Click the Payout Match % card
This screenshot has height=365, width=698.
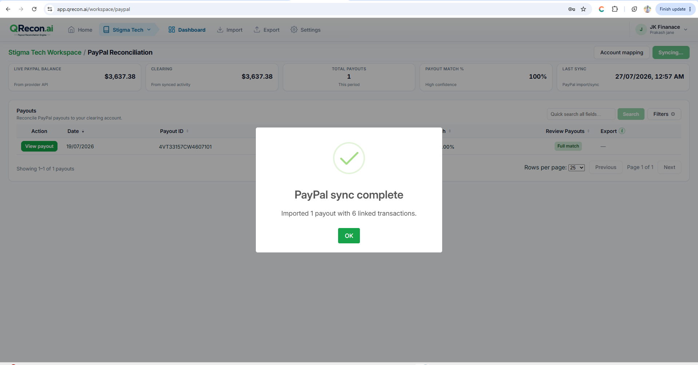coord(486,77)
